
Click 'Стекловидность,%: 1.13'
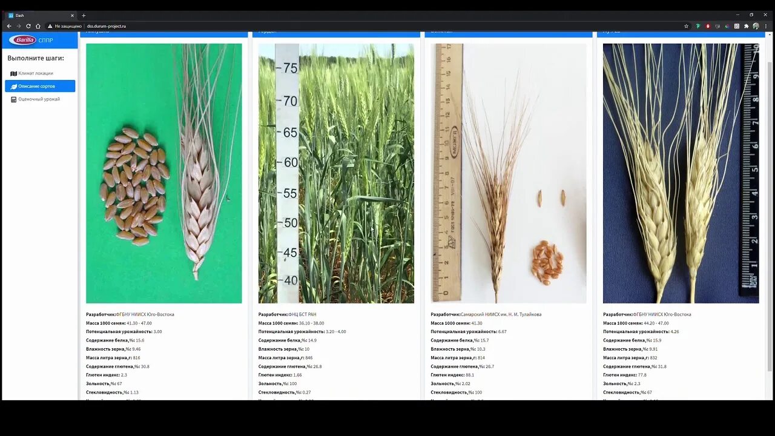click(x=113, y=392)
